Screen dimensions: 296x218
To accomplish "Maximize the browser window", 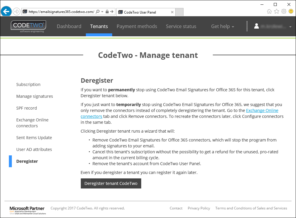I will click(275, 4).
